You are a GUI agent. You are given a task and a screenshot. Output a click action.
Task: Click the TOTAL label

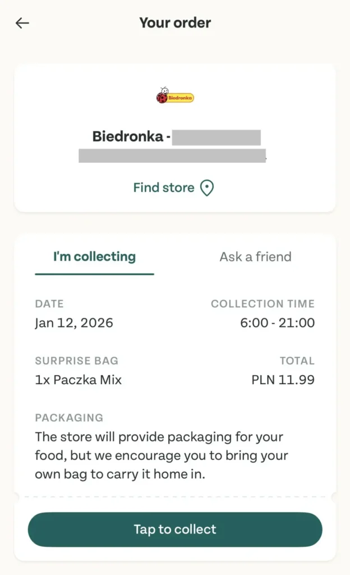click(x=297, y=361)
